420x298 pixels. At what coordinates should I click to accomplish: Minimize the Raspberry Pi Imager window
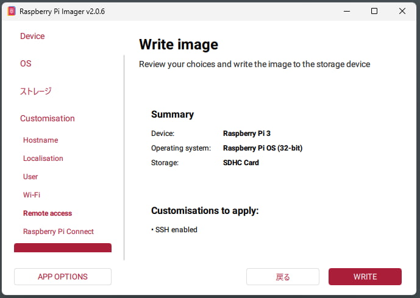[x=346, y=11]
